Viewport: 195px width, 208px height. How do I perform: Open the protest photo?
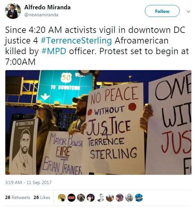98,122
